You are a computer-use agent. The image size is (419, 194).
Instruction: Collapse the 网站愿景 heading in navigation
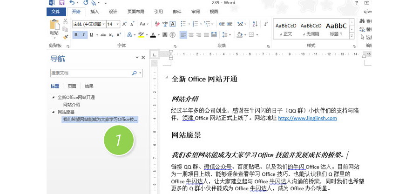53,112
